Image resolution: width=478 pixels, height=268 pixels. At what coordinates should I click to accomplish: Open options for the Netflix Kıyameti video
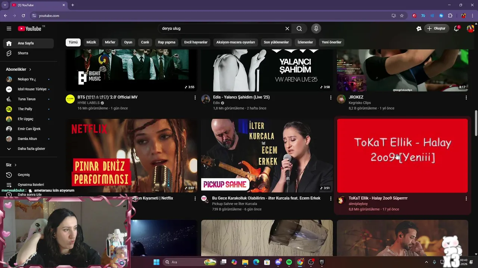(195, 199)
